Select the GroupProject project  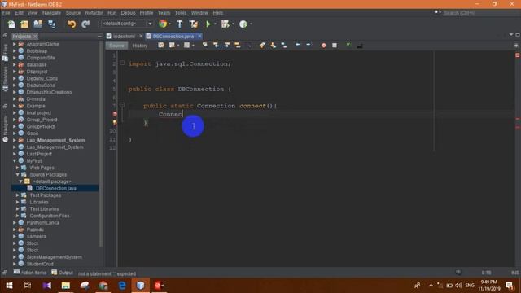[40, 127]
